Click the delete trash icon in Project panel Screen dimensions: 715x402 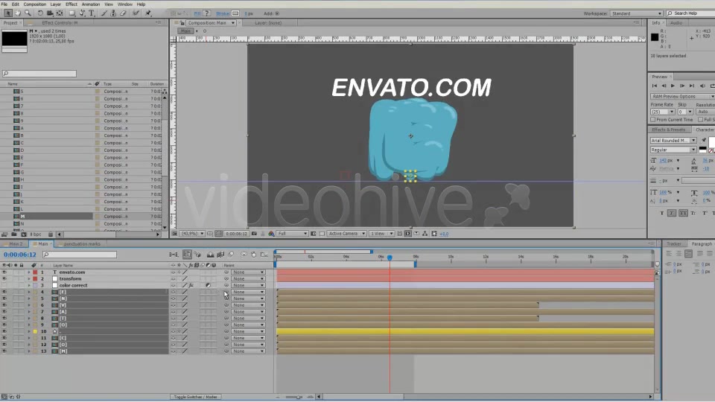pyautogui.click(x=51, y=234)
